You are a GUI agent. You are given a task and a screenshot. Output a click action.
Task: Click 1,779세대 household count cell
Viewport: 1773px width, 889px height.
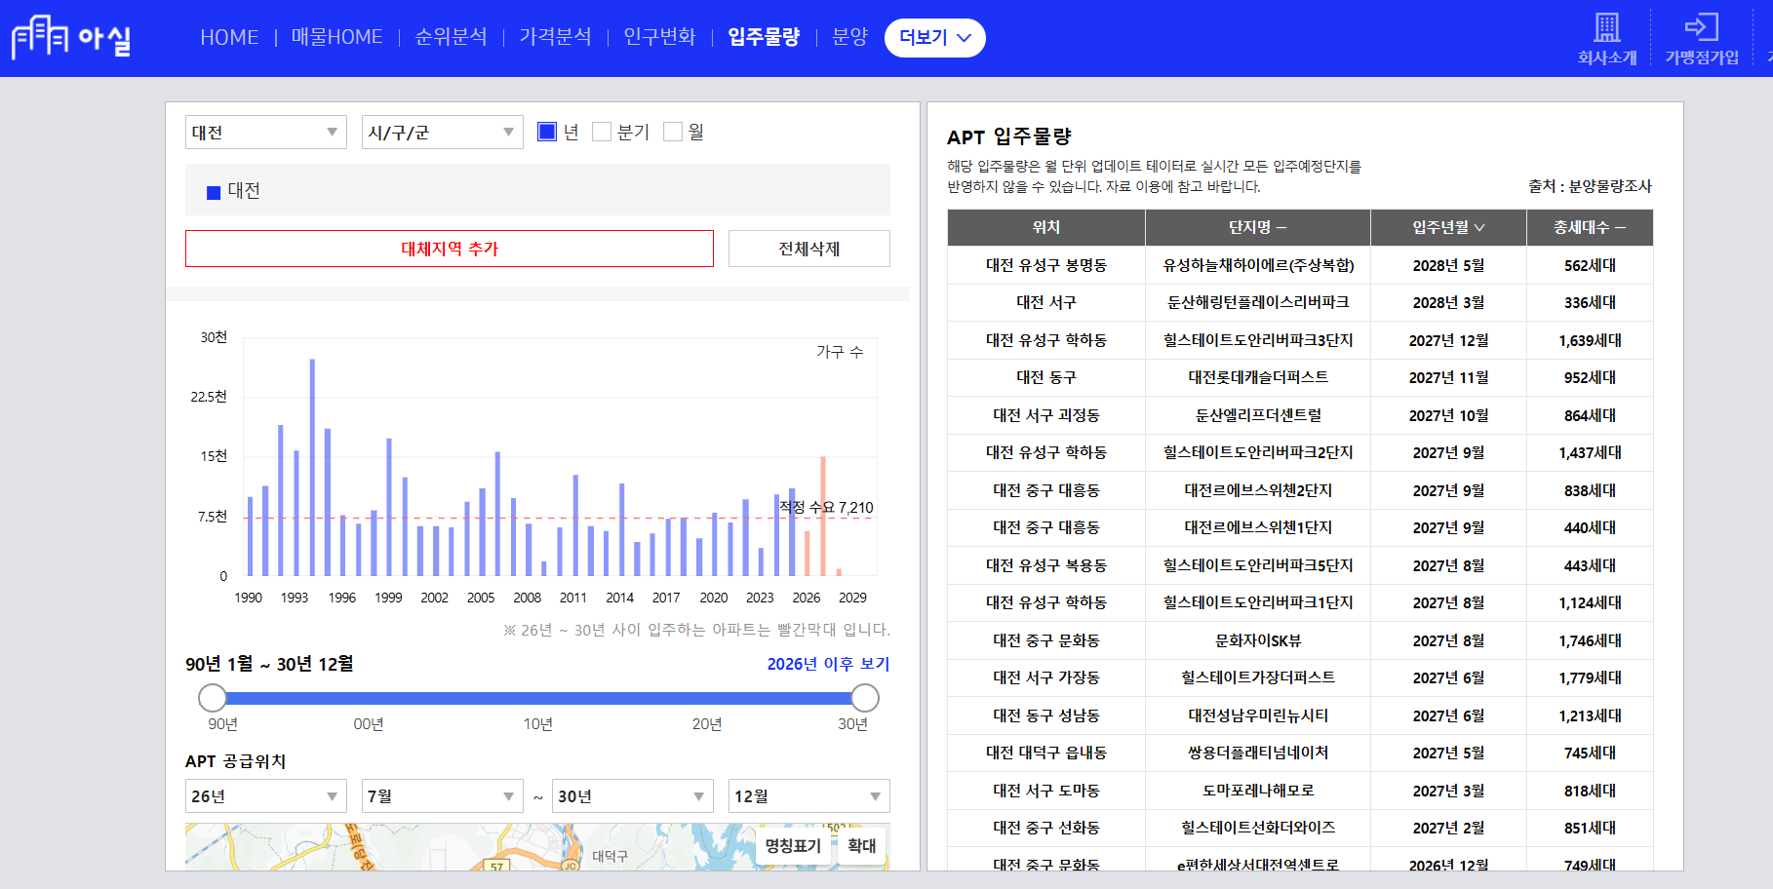coord(1590,677)
